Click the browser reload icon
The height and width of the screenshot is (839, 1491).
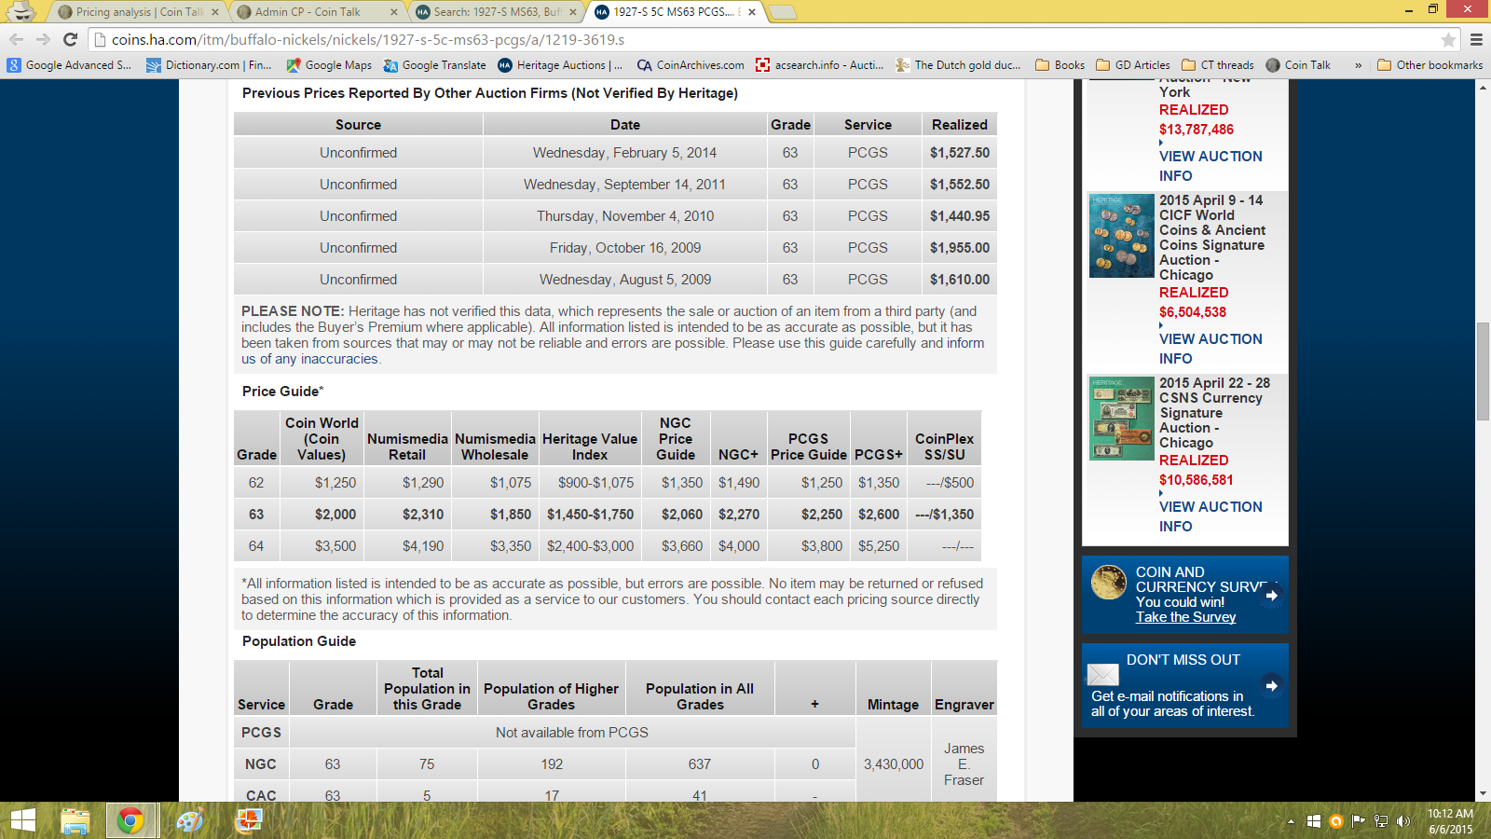pyautogui.click(x=70, y=39)
